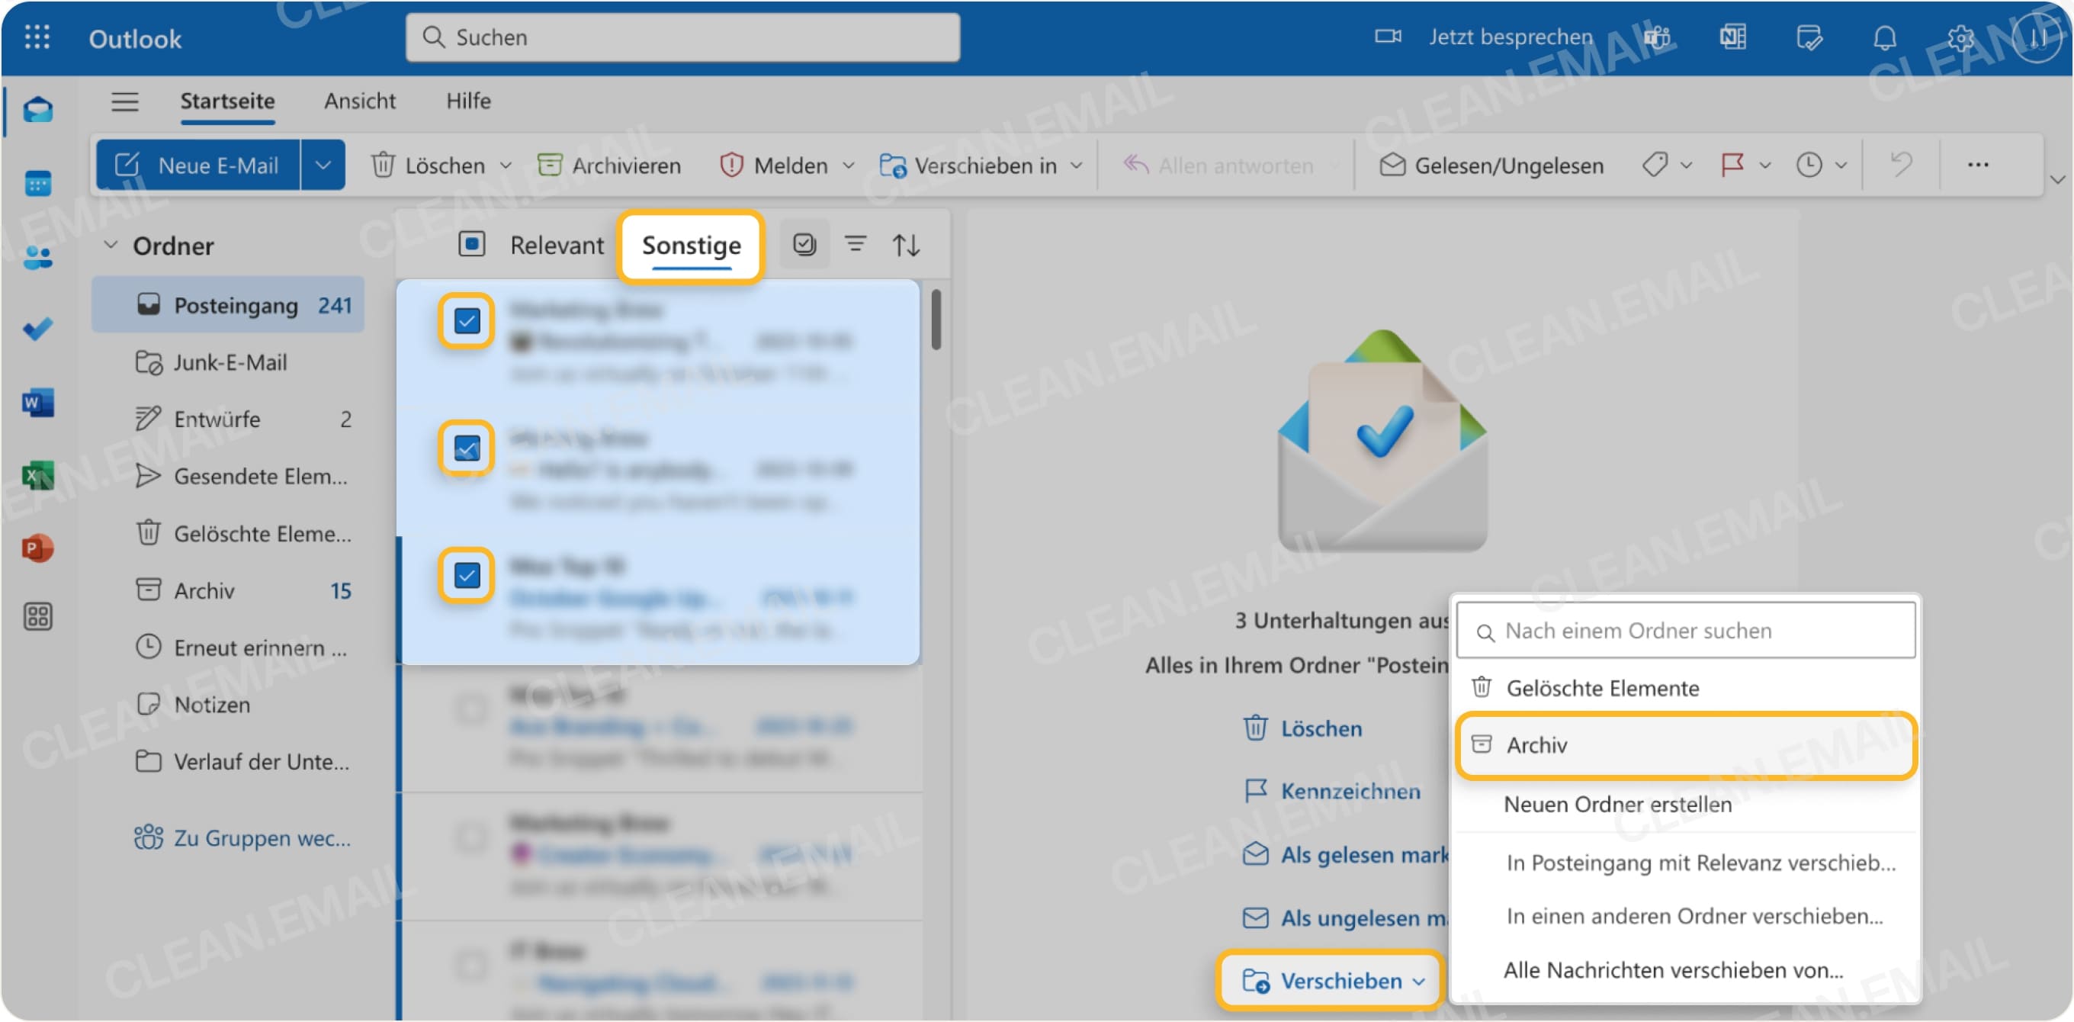Click the undo arrow in toolbar
Screen dimensions: 2074x1022
[x=1902, y=165]
